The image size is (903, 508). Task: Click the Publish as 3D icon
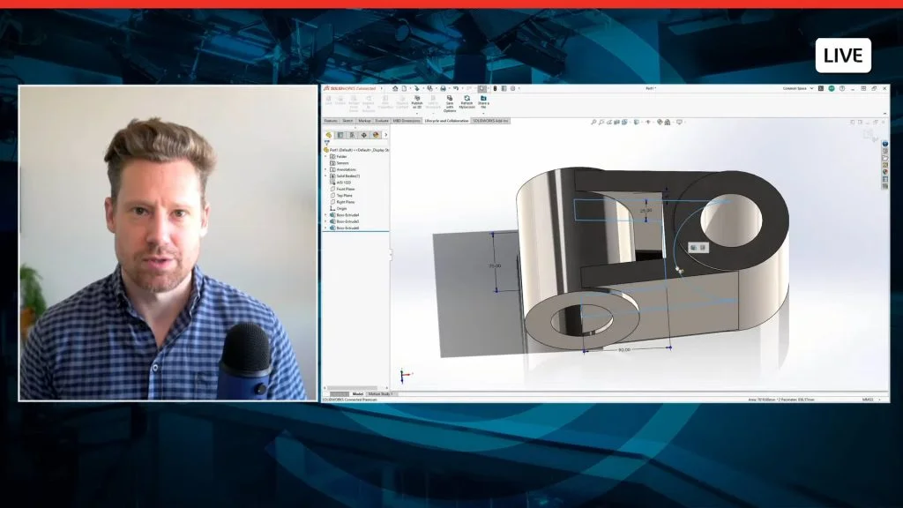coord(417,103)
